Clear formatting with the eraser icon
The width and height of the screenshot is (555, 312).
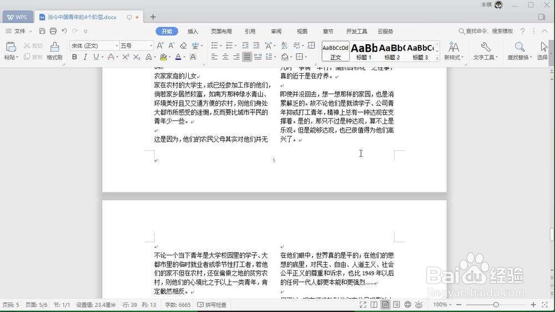[183, 45]
